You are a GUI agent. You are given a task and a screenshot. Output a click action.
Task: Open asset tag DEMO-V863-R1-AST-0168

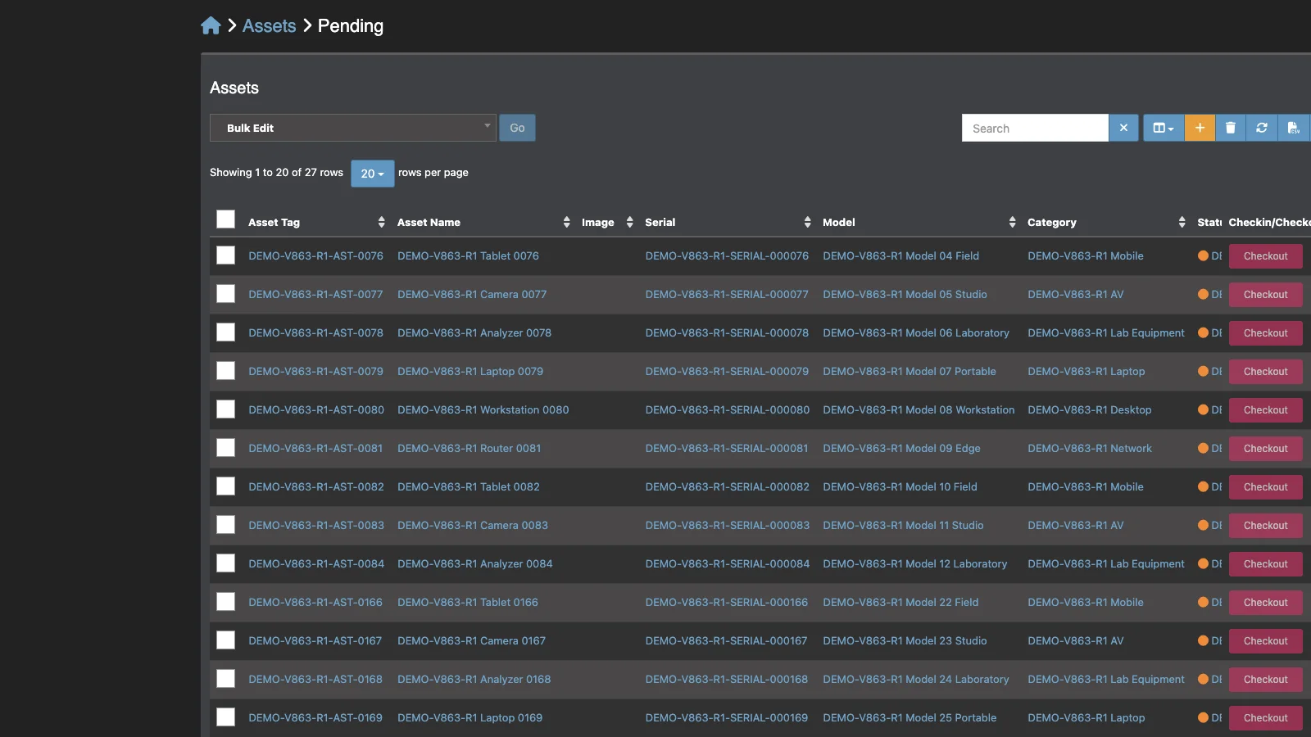(x=315, y=679)
